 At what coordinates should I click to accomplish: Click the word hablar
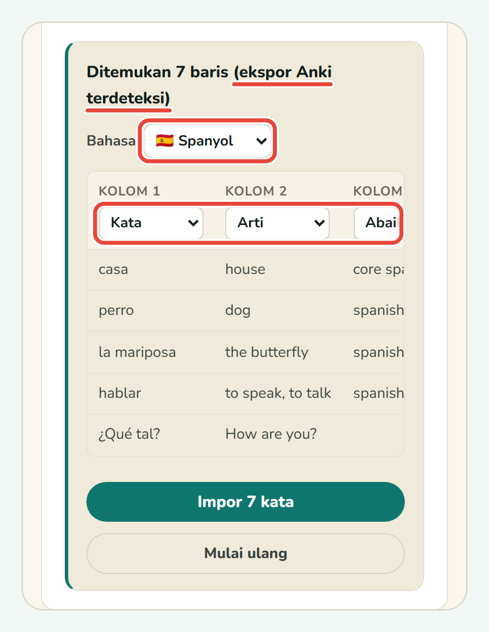(x=120, y=393)
